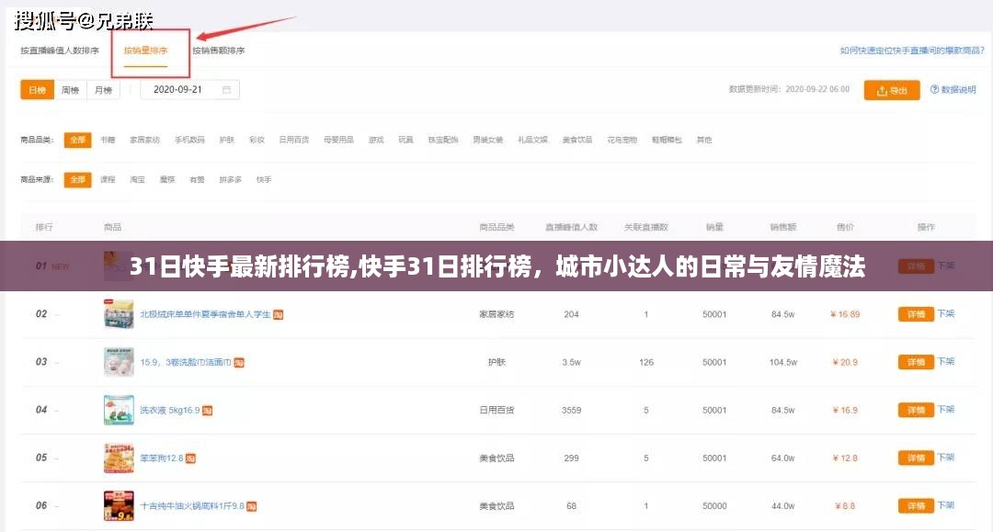The width and height of the screenshot is (993, 532).
Task: Click 详情 button for rank 02 product
Action: coord(915,314)
